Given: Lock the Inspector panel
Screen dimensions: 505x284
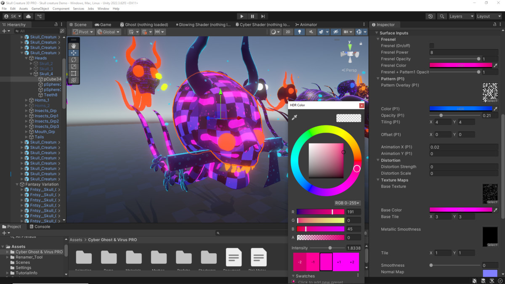Looking at the screenshot, I should [x=494, y=24].
